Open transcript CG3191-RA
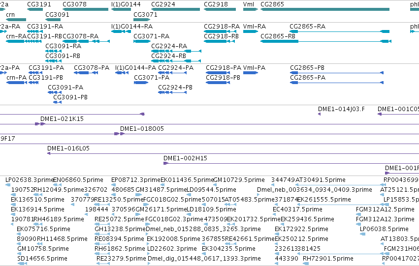The height and width of the screenshot is (266, 419). point(45,27)
